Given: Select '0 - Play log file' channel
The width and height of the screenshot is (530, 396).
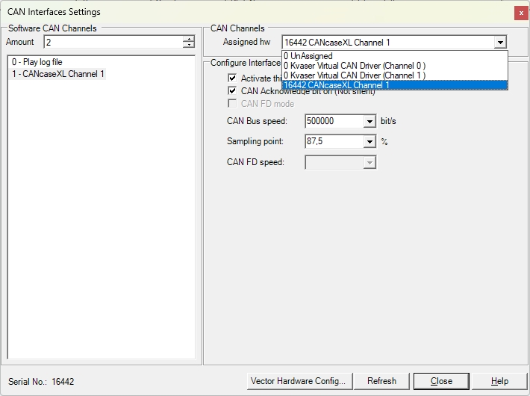Looking at the screenshot, I should pyautogui.click(x=37, y=62).
